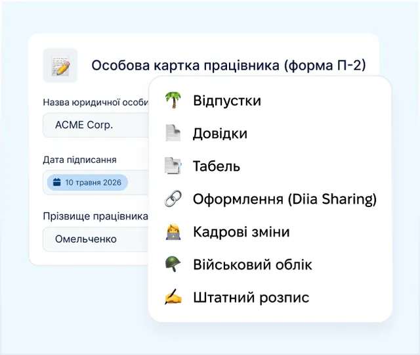420x355 pixels.
Task: Click the document icon beside Довідки
Action: [173, 133]
